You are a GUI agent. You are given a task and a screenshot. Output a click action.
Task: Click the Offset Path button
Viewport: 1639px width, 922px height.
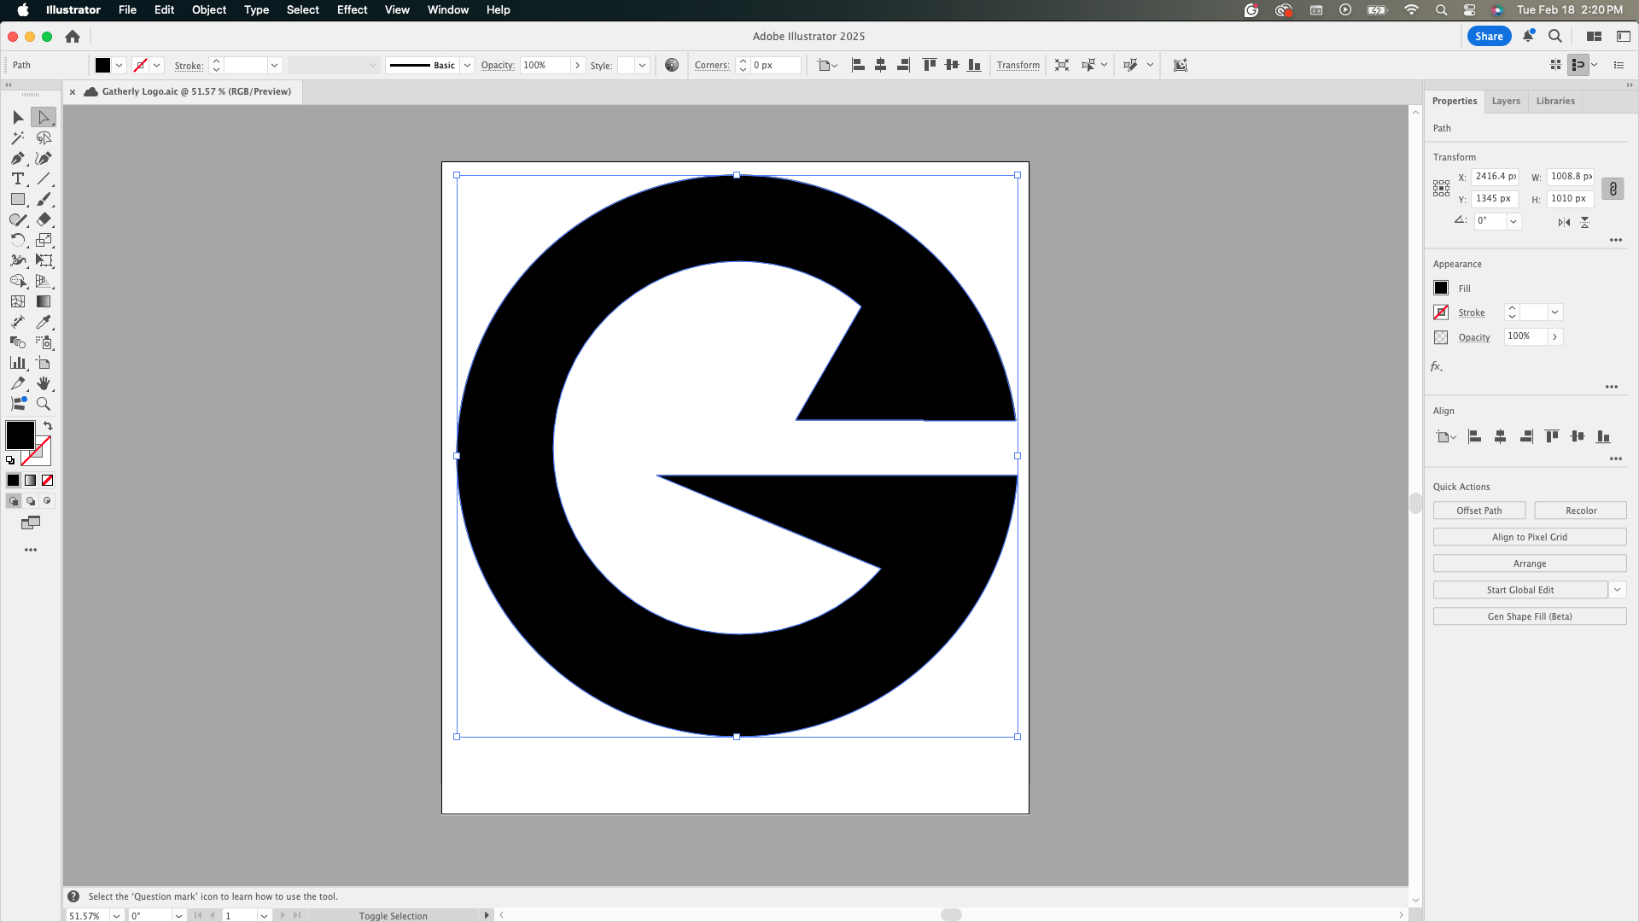[1479, 511]
